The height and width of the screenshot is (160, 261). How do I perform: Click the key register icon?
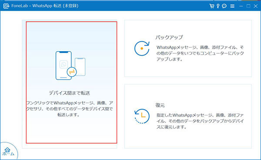[218, 6]
